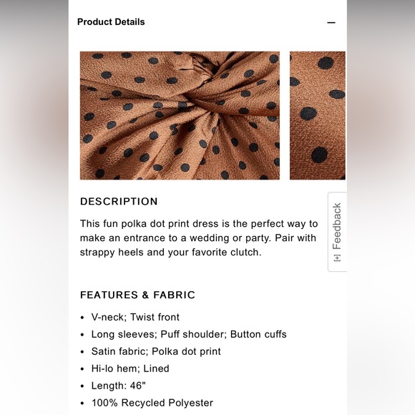Screen dimensions: 415x415
Task: Click the 'Long sleeves; Puff shoulder' bullet item
Action: (x=189, y=334)
